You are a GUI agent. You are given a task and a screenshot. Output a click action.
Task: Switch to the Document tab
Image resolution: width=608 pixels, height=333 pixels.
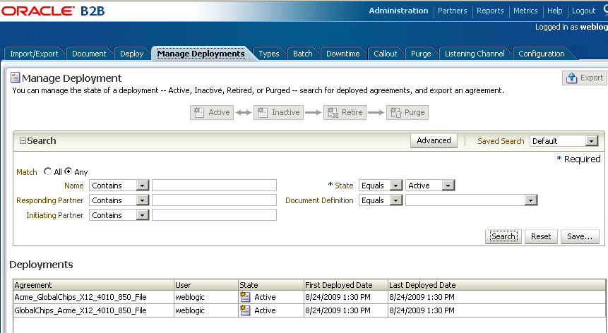(x=89, y=54)
